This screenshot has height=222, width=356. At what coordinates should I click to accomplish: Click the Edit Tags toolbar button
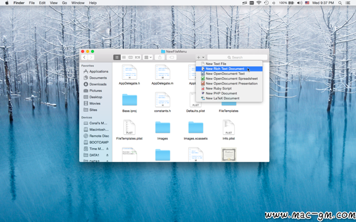[172, 57]
